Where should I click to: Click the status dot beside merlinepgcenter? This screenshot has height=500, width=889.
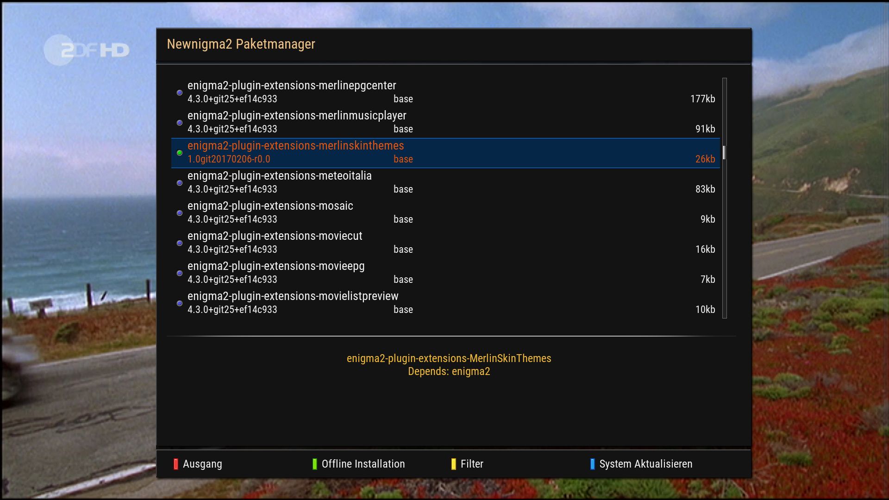tap(180, 93)
